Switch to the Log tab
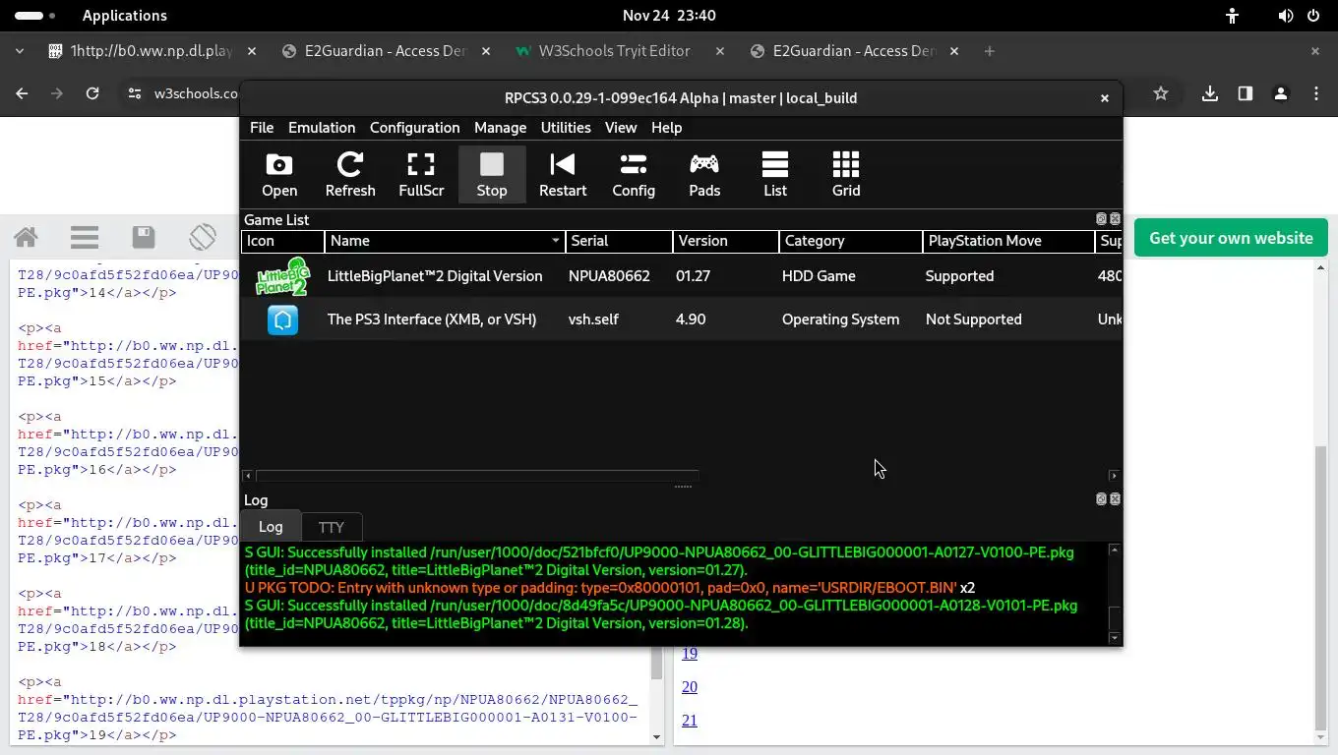Viewport: 1338px width, 755px height. (x=271, y=527)
